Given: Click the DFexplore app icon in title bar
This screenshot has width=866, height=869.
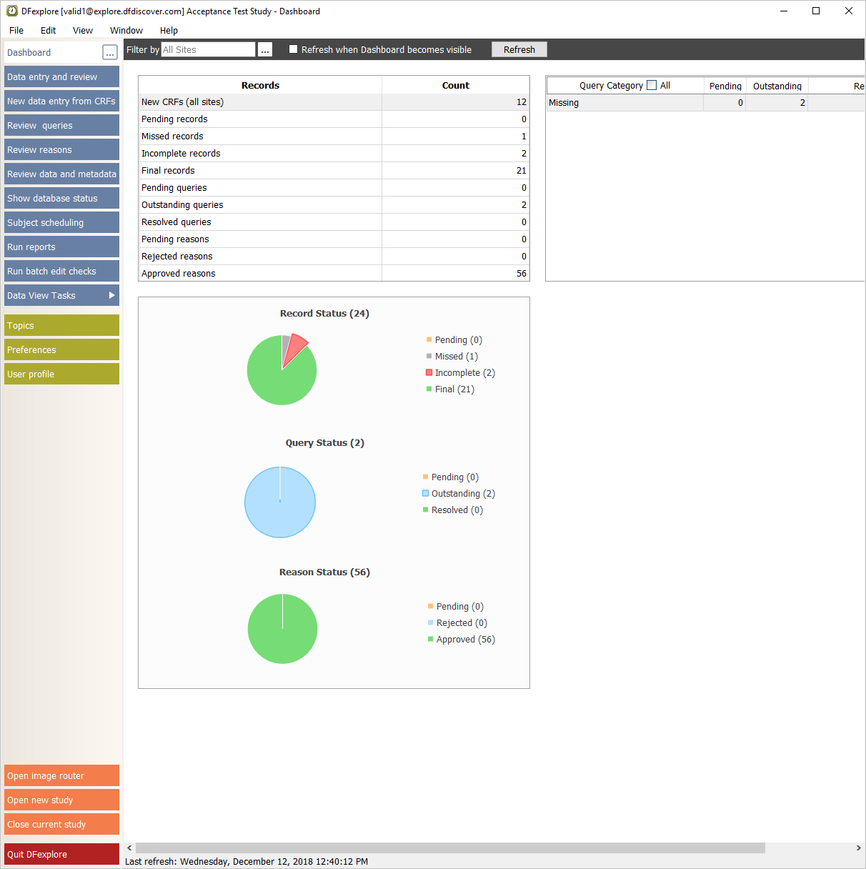Looking at the screenshot, I should (12, 11).
